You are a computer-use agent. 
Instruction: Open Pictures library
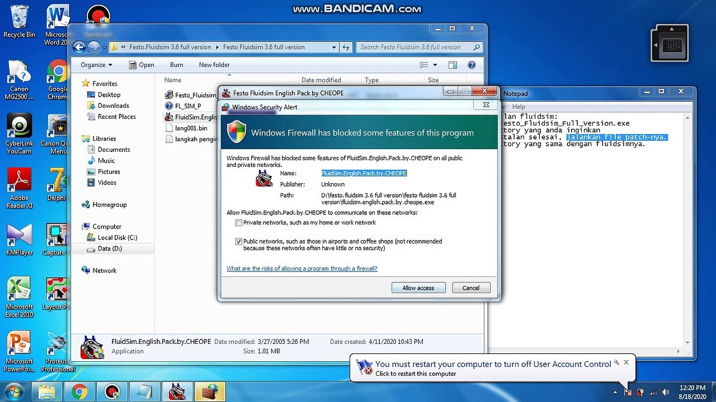tap(109, 172)
